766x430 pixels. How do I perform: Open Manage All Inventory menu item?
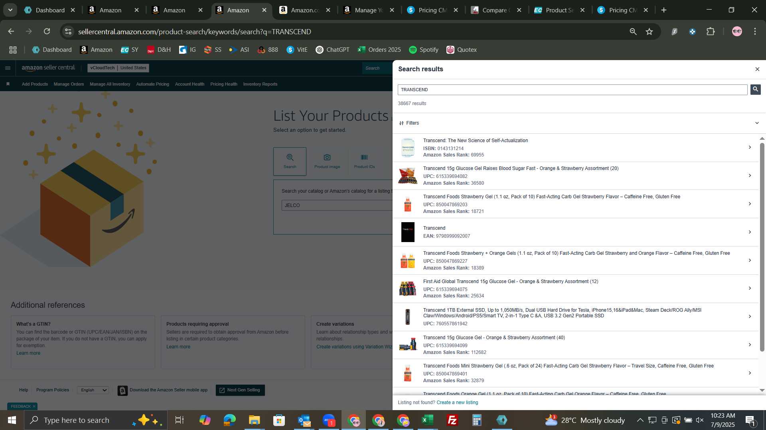pos(110,84)
